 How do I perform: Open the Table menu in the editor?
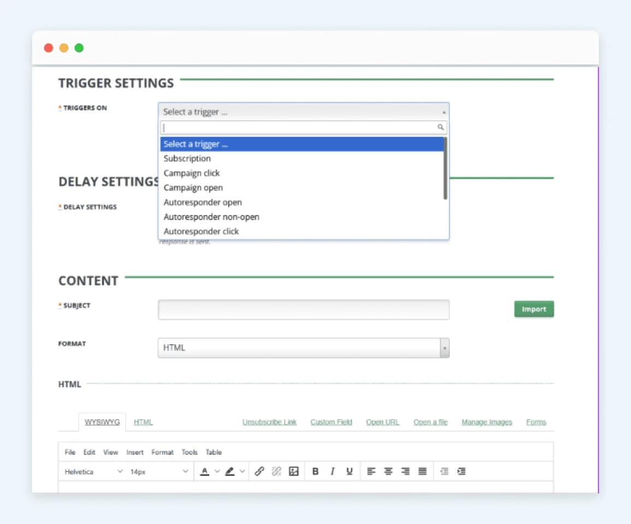coord(214,452)
